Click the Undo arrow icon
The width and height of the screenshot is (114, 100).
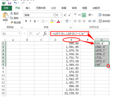pos(15,3)
